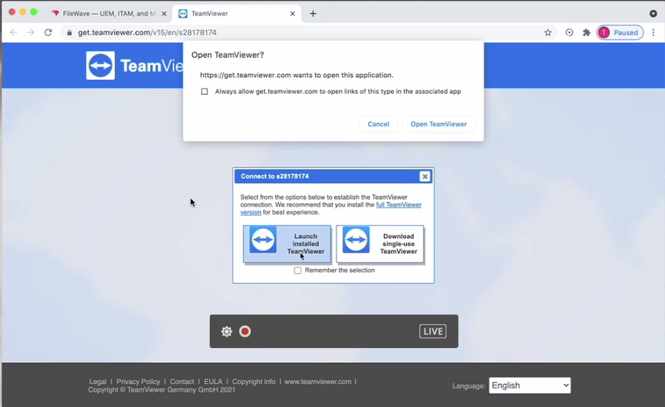Image resolution: width=665 pixels, height=407 pixels.
Task: Click the macOS green fullscreen window button
Action: click(x=33, y=12)
